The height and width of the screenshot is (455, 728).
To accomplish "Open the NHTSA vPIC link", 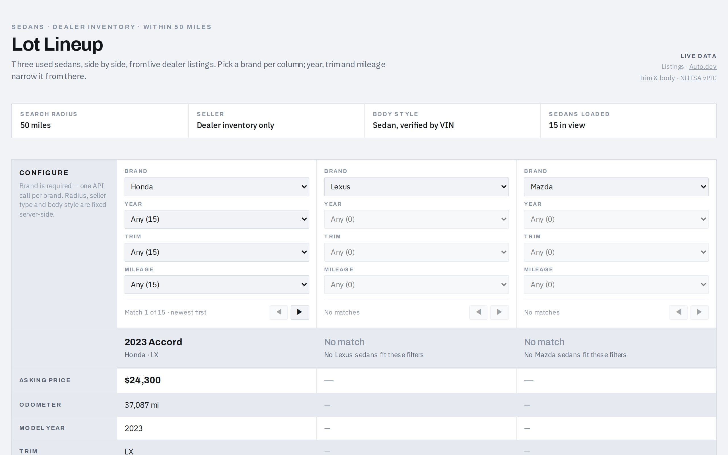I will click(698, 78).
